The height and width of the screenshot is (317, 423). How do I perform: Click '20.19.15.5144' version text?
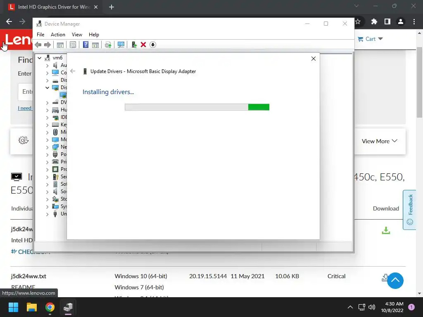tap(208, 276)
